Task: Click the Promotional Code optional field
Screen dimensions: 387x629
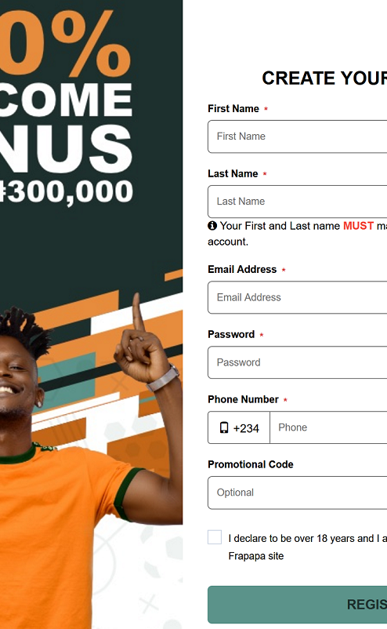Action: click(x=297, y=493)
